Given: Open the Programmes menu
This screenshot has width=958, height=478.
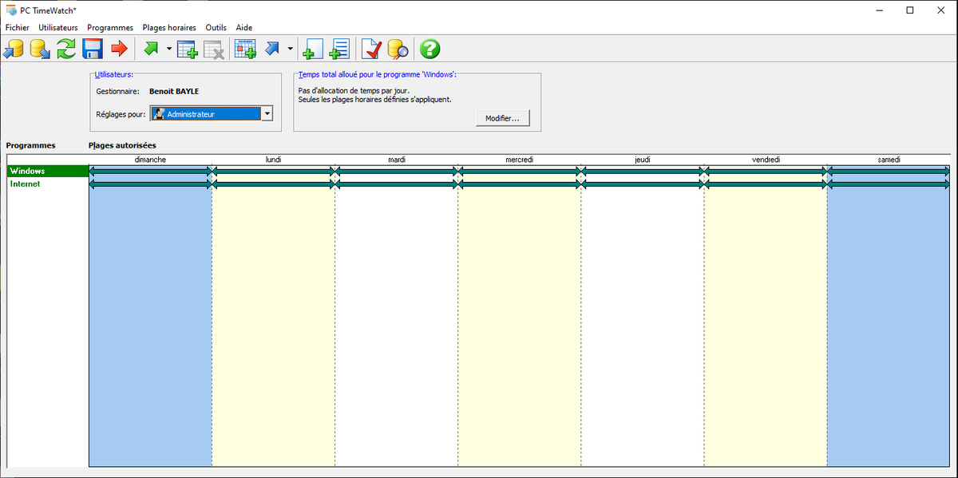Looking at the screenshot, I should [x=110, y=28].
